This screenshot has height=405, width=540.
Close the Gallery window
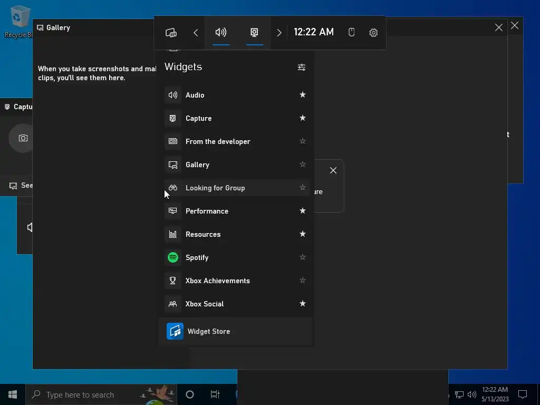[x=498, y=27]
